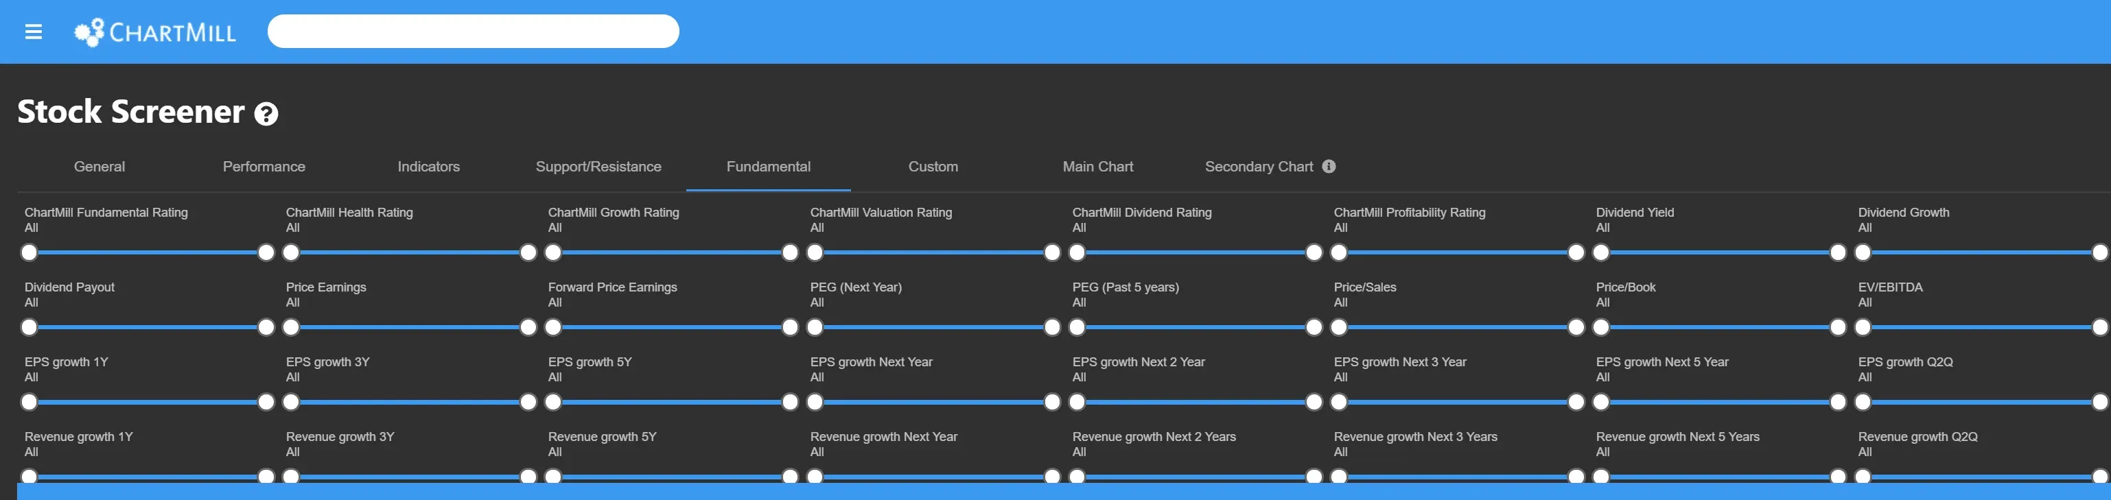Click the ChartMill logo

155,32
